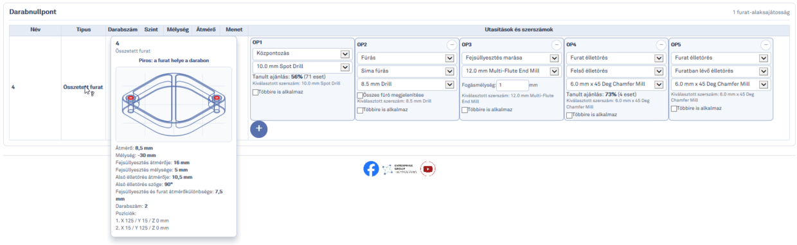Click the 'Szint' column header
The height and width of the screenshot is (245, 797).
click(152, 30)
